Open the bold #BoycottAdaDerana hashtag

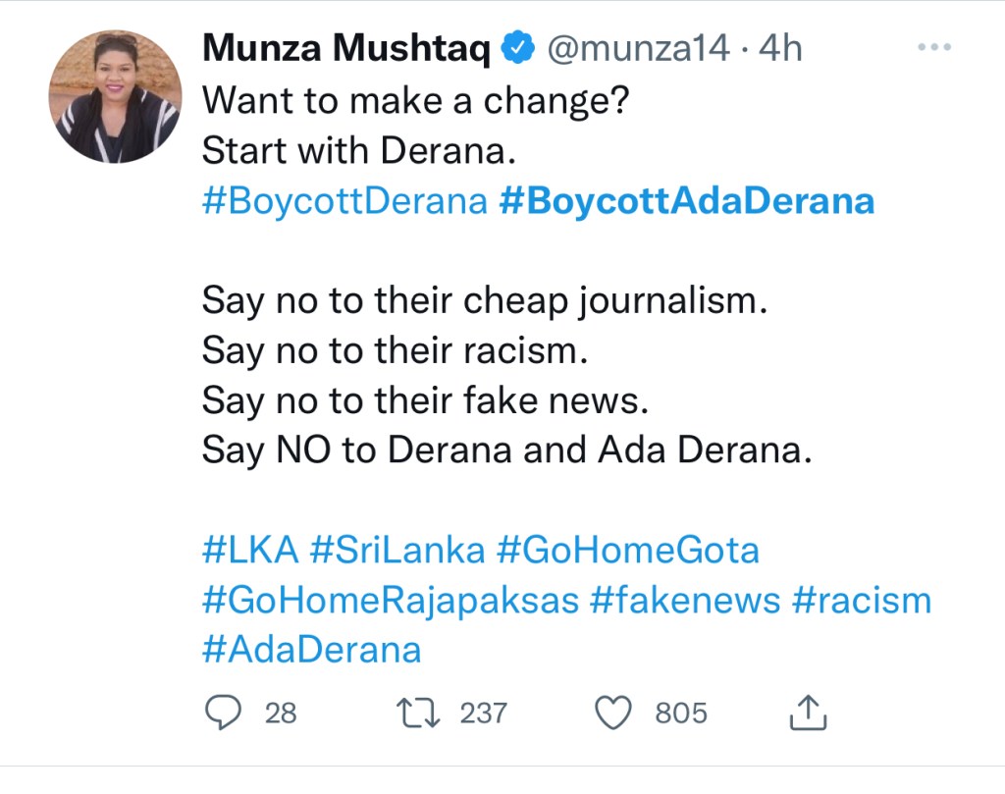(x=686, y=200)
